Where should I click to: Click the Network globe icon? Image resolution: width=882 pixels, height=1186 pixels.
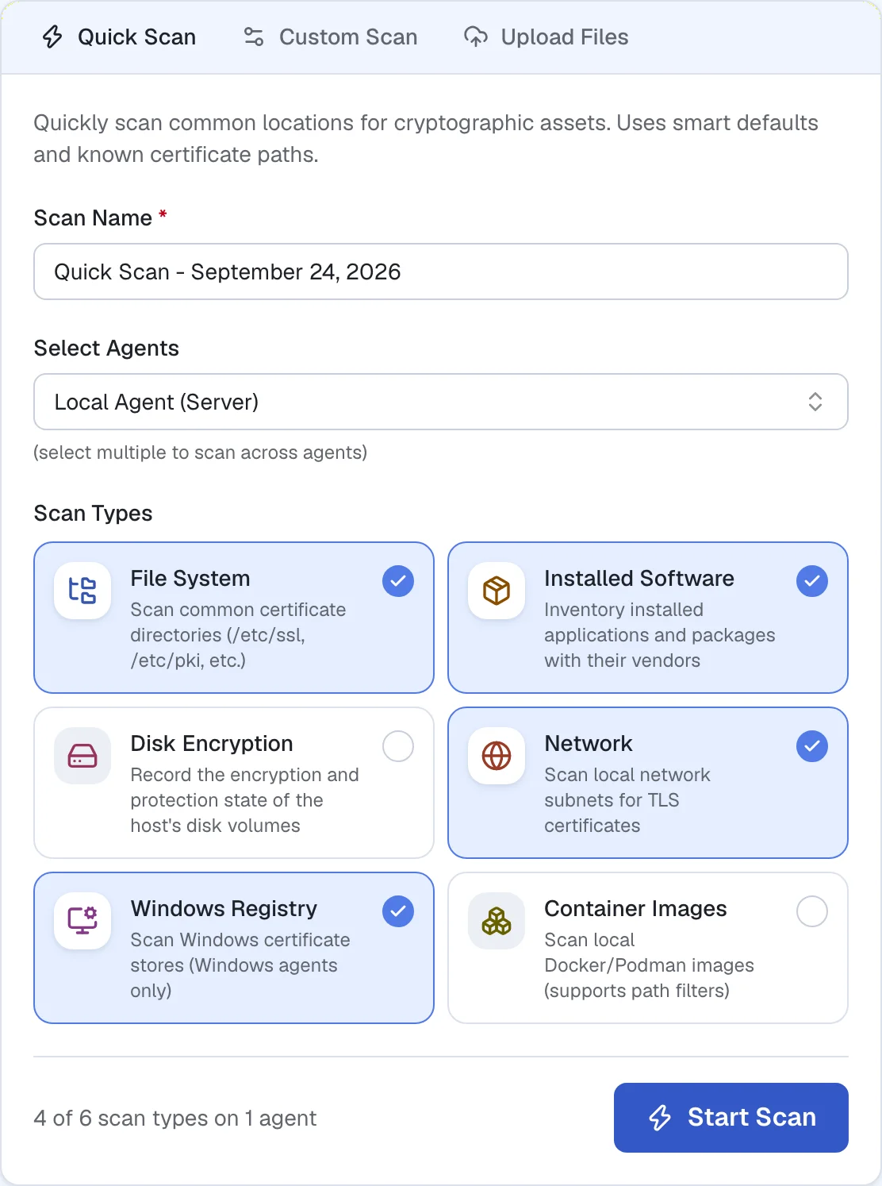[x=497, y=756]
